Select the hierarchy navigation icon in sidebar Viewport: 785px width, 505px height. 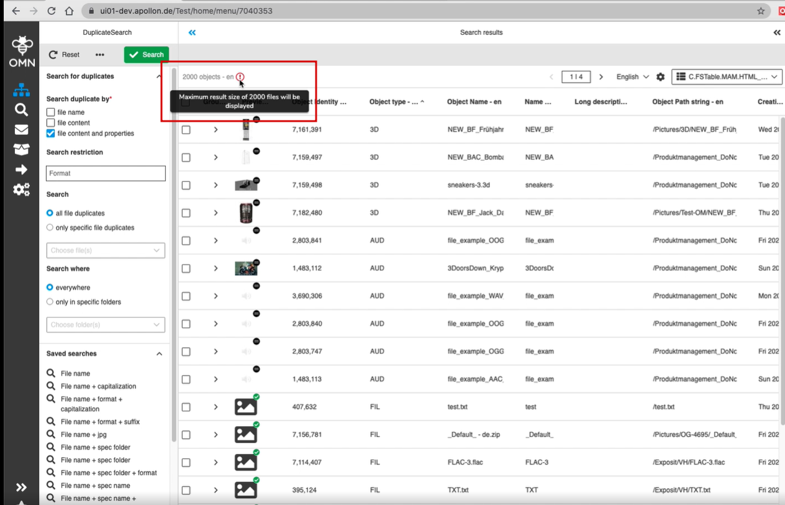(x=22, y=89)
